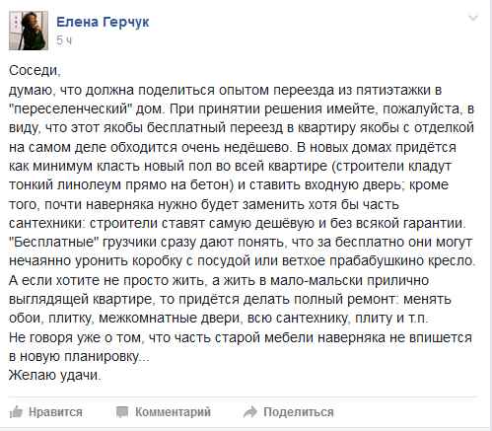Click the quoted word "переселенческий" in text
492x431 pixels.
pyautogui.click(x=70, y=108)
